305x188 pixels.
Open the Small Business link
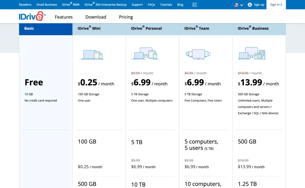[47, 5]
